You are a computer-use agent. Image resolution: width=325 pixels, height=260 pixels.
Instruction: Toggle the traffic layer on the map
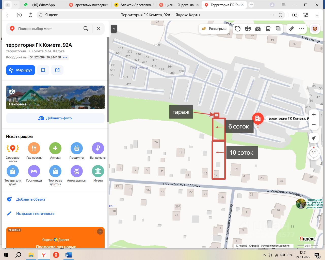pyautogui.click(x=238, y=29)
